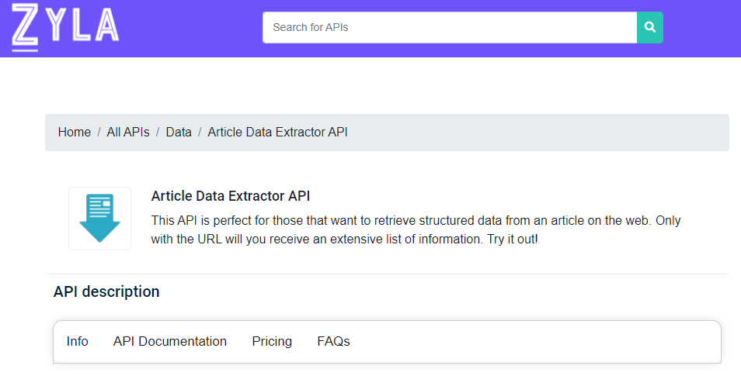Click the magnifier search button
Image resolution: width=741 pixels, height=386 pixels.
[x=650, y=27]
